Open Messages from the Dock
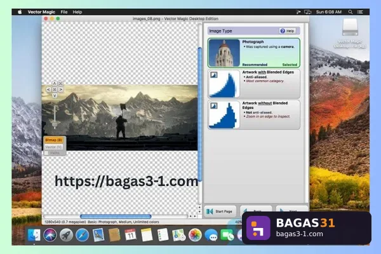This screenshot has width=381, height=254. pos(211,235)
